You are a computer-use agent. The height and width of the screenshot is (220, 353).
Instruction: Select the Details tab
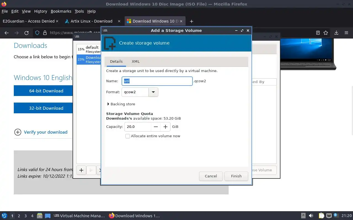click(116, 62)
